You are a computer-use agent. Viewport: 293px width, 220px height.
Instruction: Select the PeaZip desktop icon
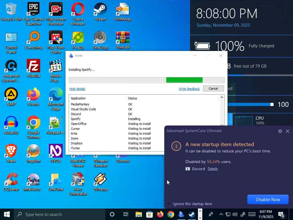point(78,40)
